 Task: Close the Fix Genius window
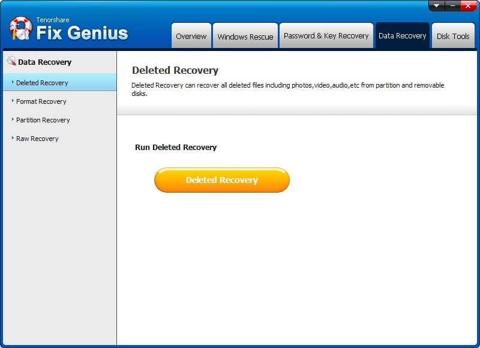click(x=468, y=6)
